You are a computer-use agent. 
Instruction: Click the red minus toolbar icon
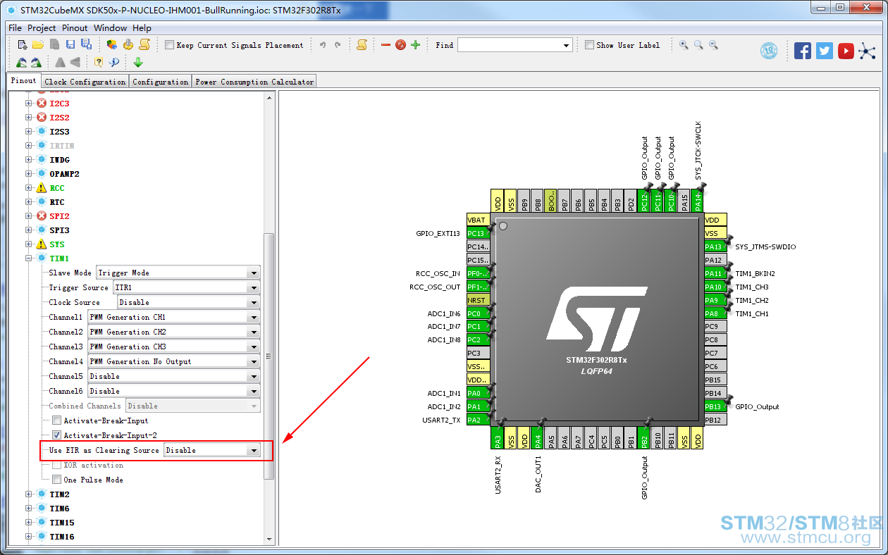pyautogui.click(x=386, y=45)
